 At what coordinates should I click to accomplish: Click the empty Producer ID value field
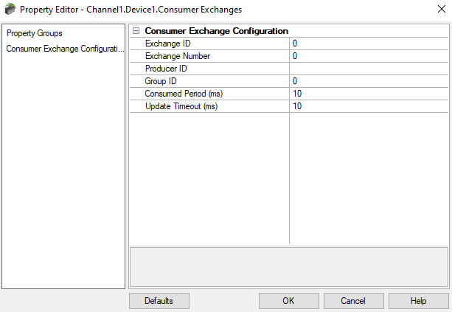click(369, 69)
